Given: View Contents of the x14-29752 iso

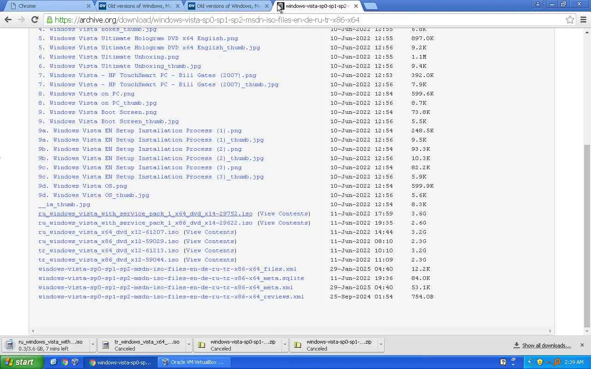Looking at the screenshot, I should tap(284, 214).
